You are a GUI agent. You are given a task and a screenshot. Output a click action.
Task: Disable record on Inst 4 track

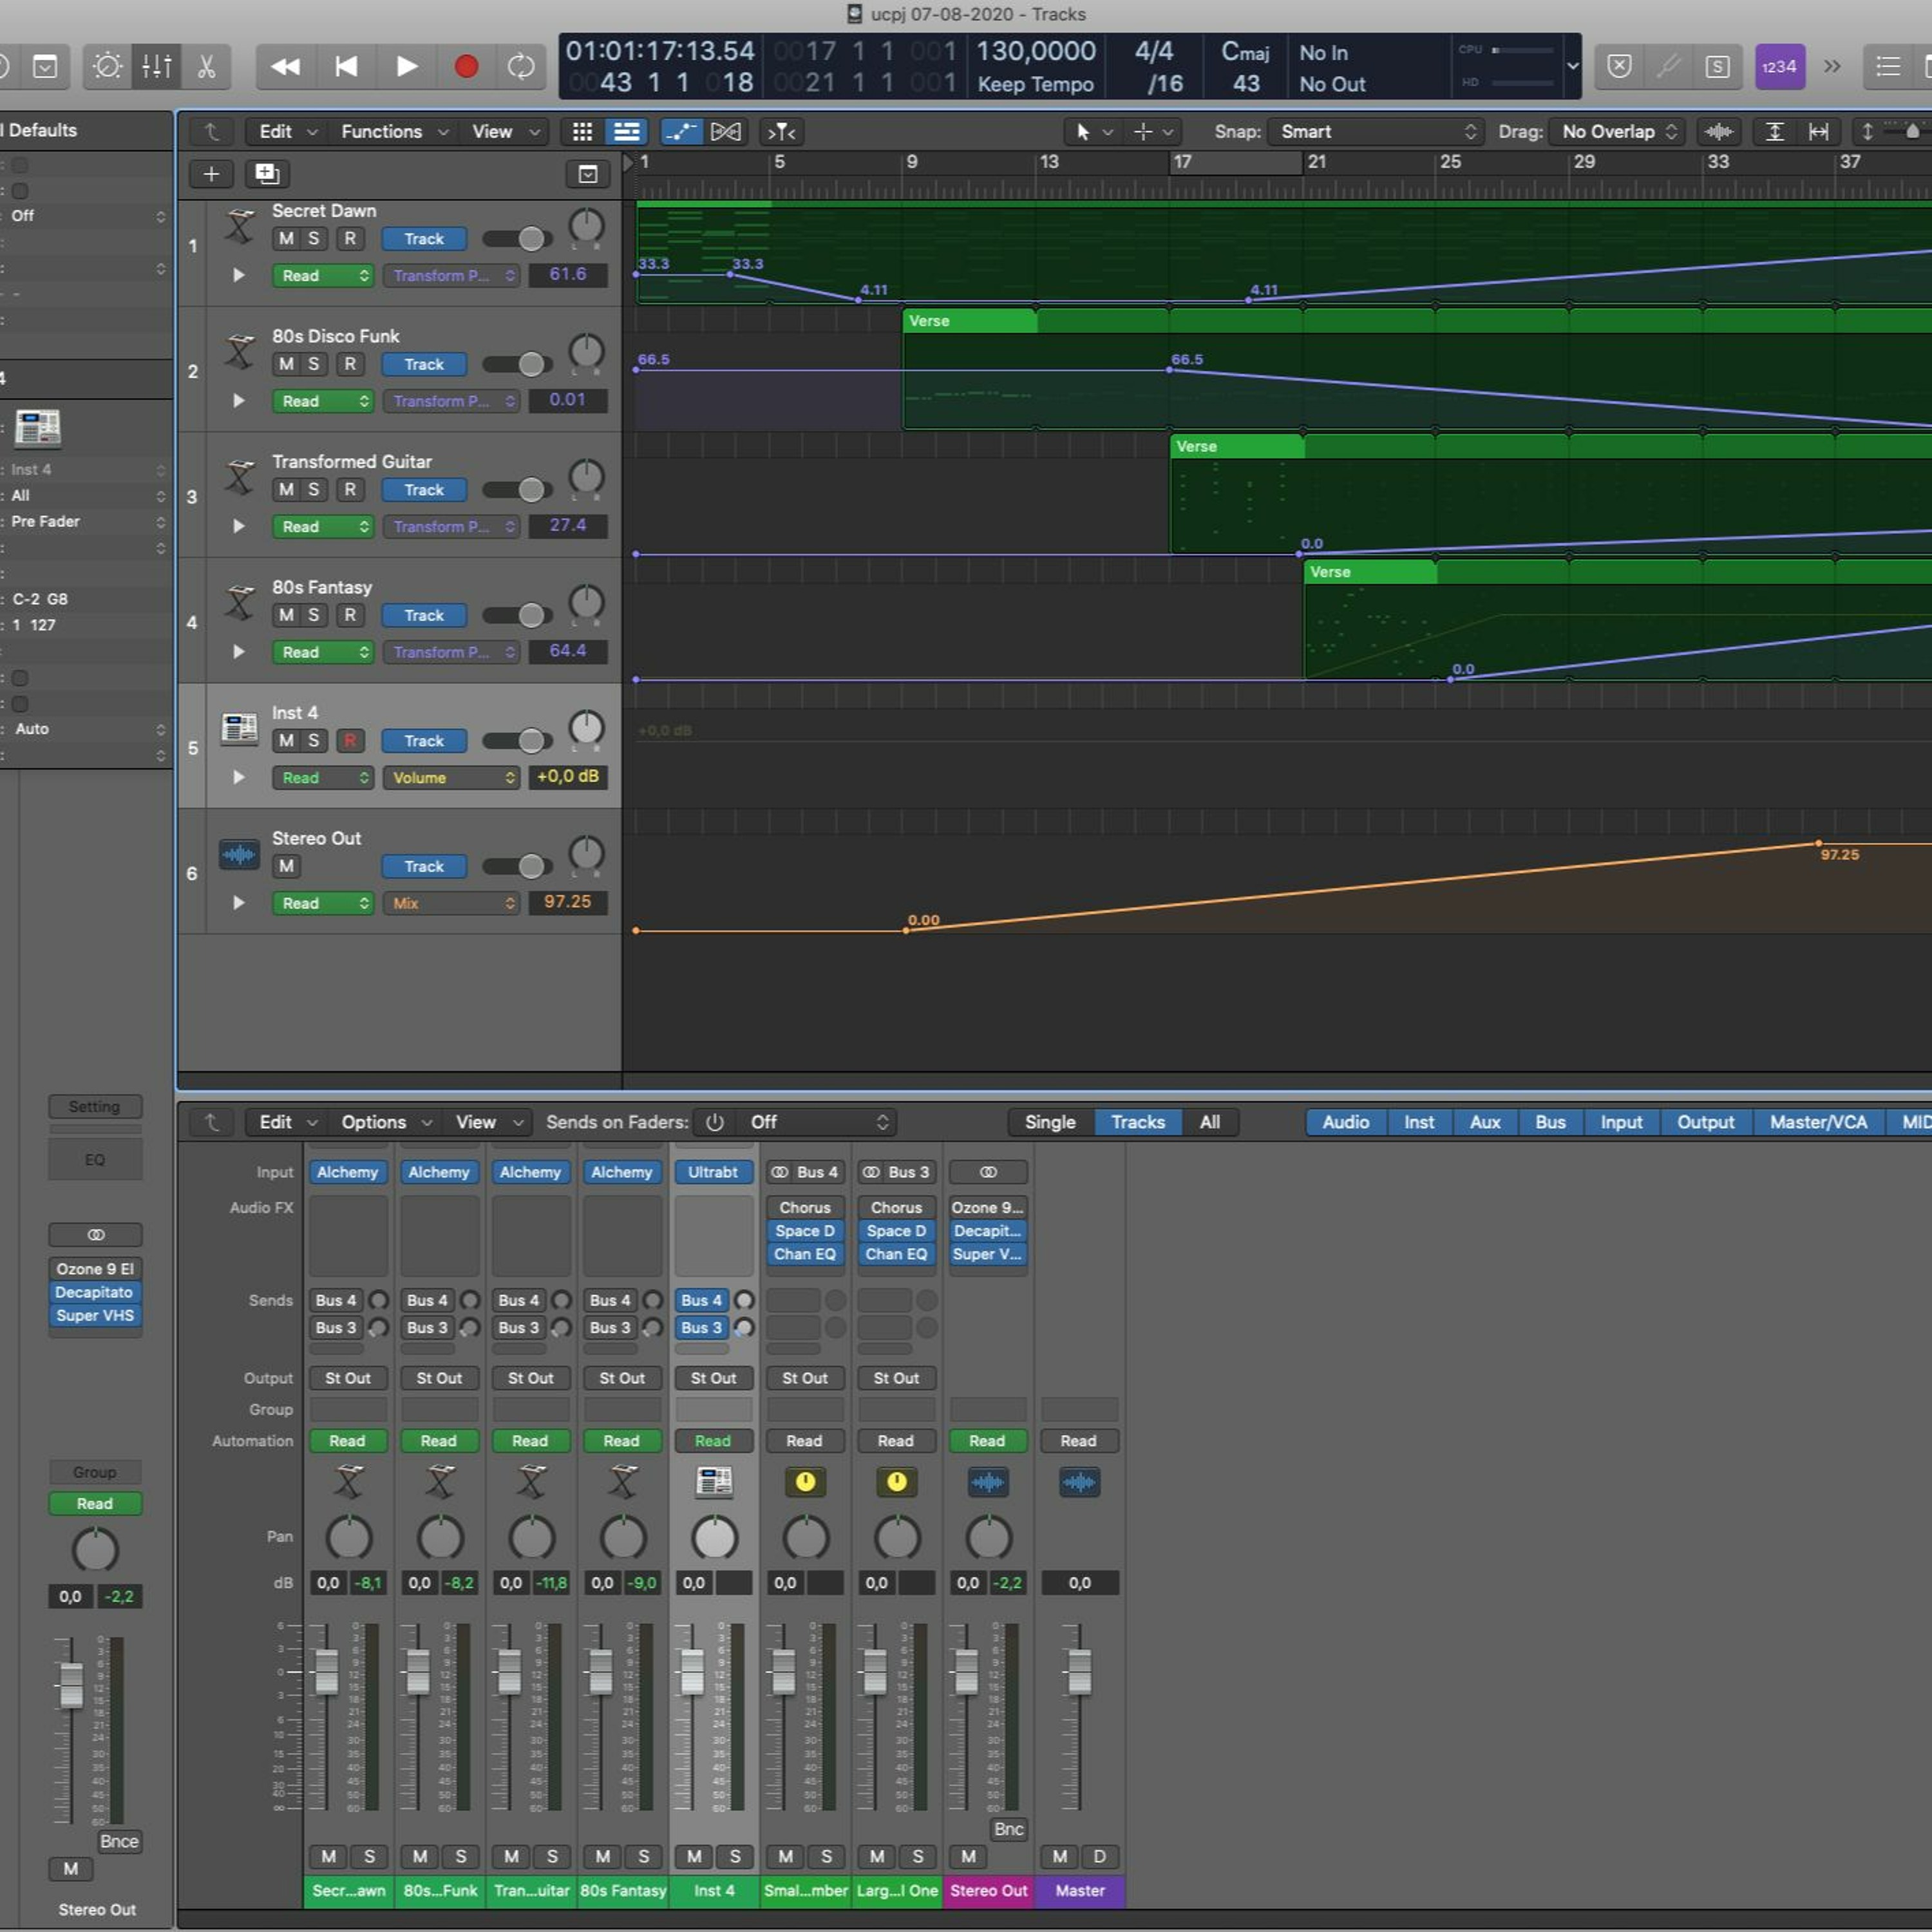tap(349, 741)
